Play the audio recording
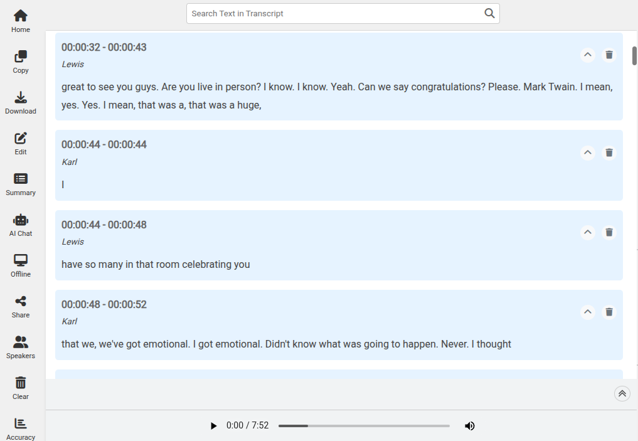 (213, 425)
